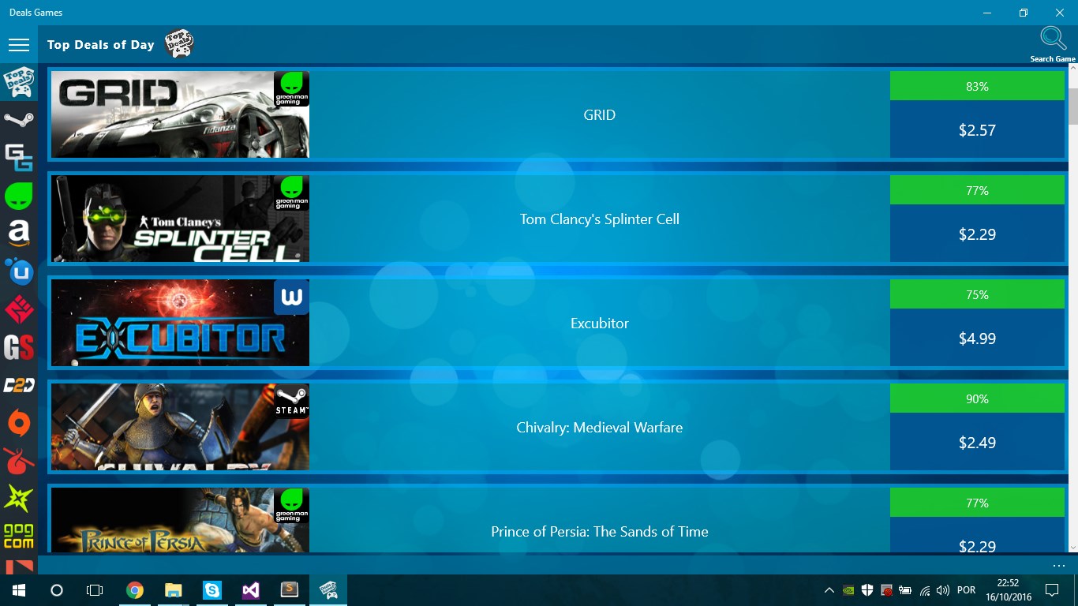Image resolution: width=1078 pixels, height=606 pixels.
Task: Click the 83% discount badge for GRID
Action: (x=977, y=86)
